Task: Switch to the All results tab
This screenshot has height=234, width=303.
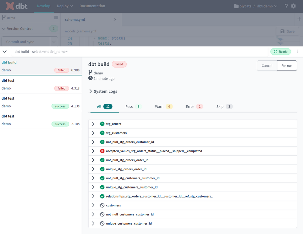Action: pyautogui.click(x=105, y=107)
